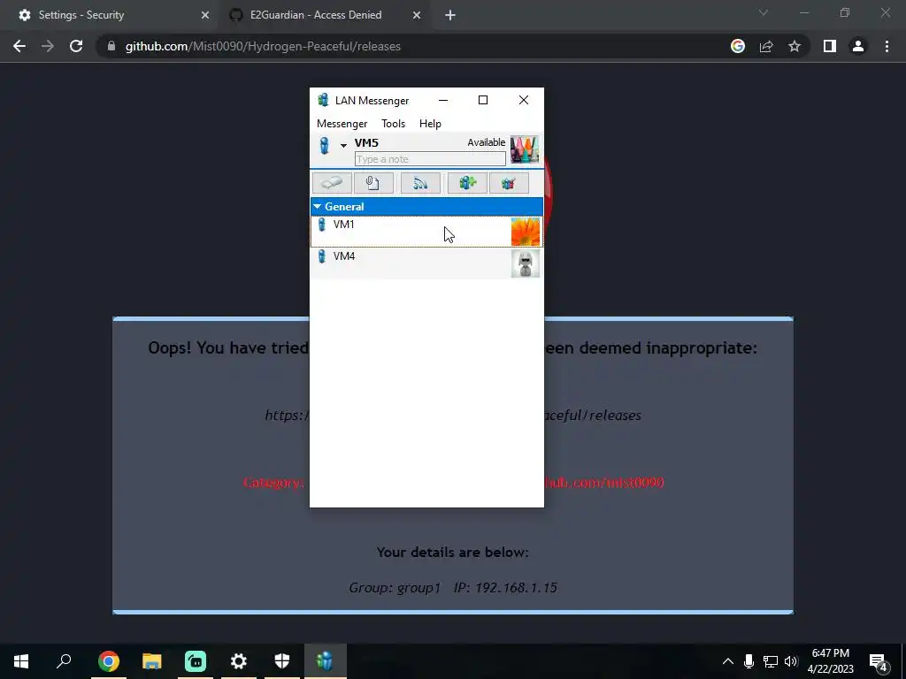Toggle the Chrome side panel
The height and width of the screenshot is (679, 906).
(830, 46)
